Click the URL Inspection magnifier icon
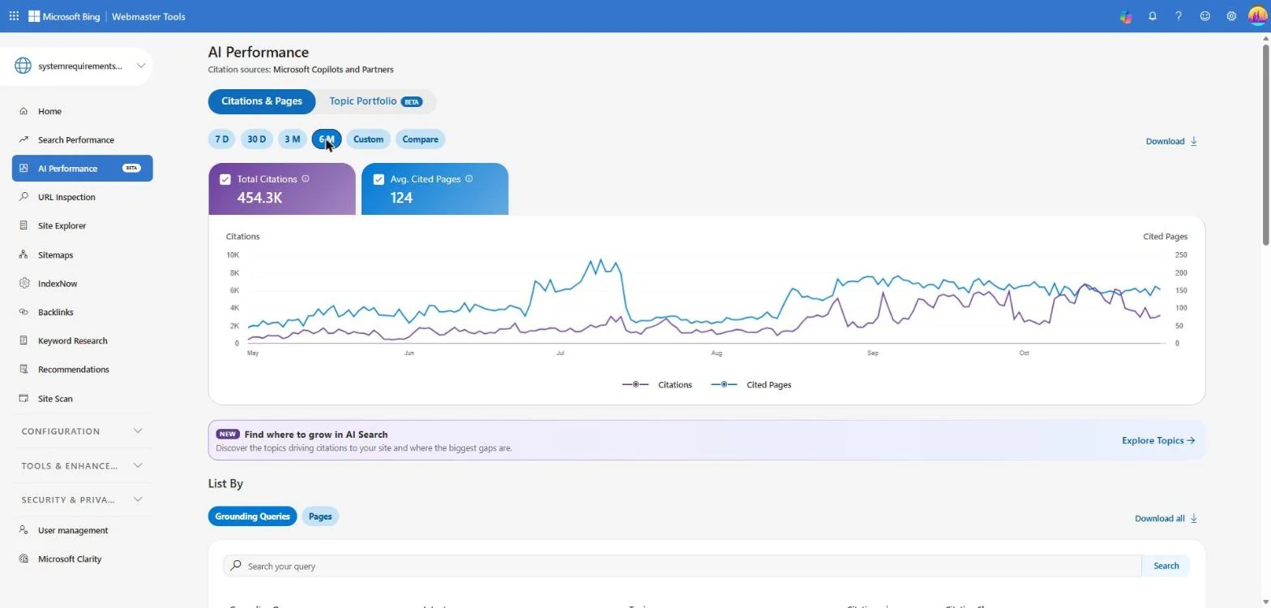Viewport: 1271px width, 608px height. point(24,197)
